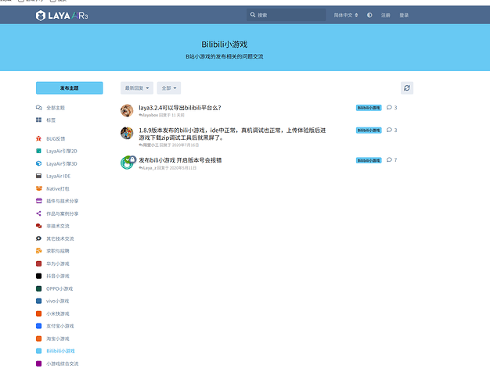The image size is (490, 390).
Task: Click the 注册 sign up link
Action: (385, 15)
